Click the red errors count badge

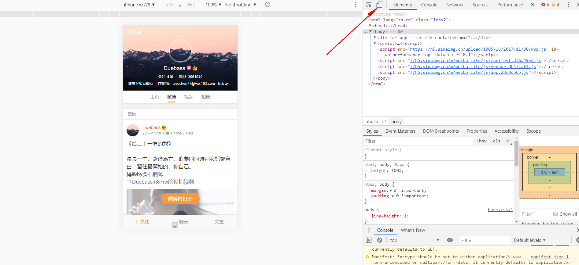coord(545,5)
